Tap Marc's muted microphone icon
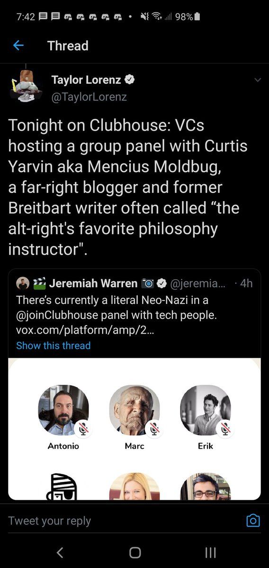 click(154, 428)
